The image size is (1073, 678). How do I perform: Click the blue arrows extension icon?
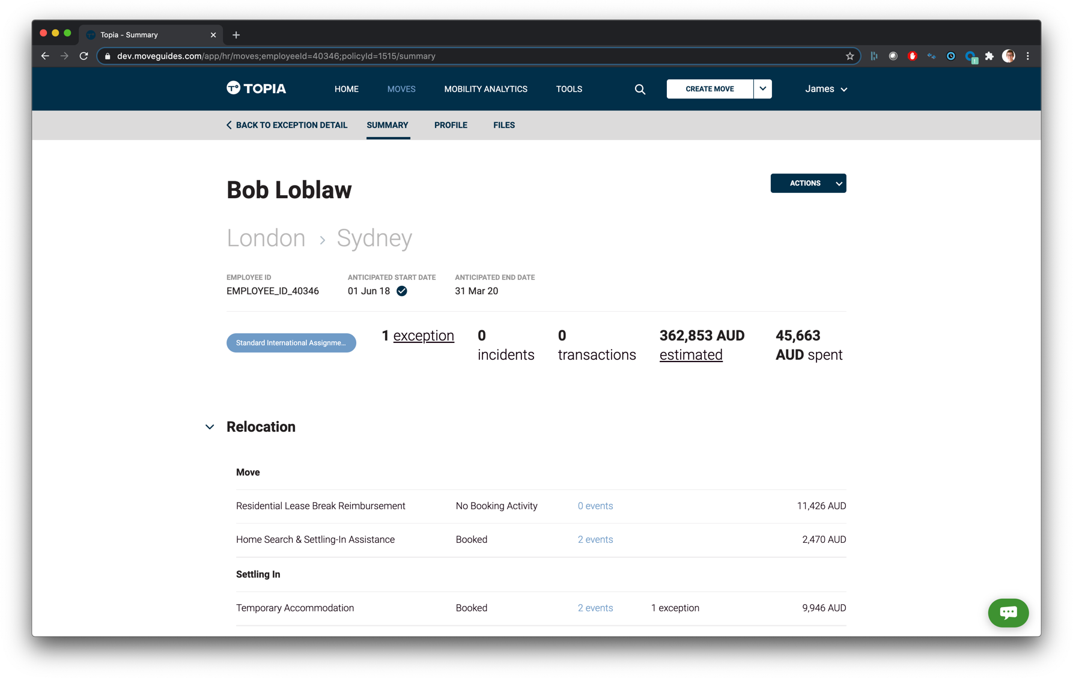[931, 56]
